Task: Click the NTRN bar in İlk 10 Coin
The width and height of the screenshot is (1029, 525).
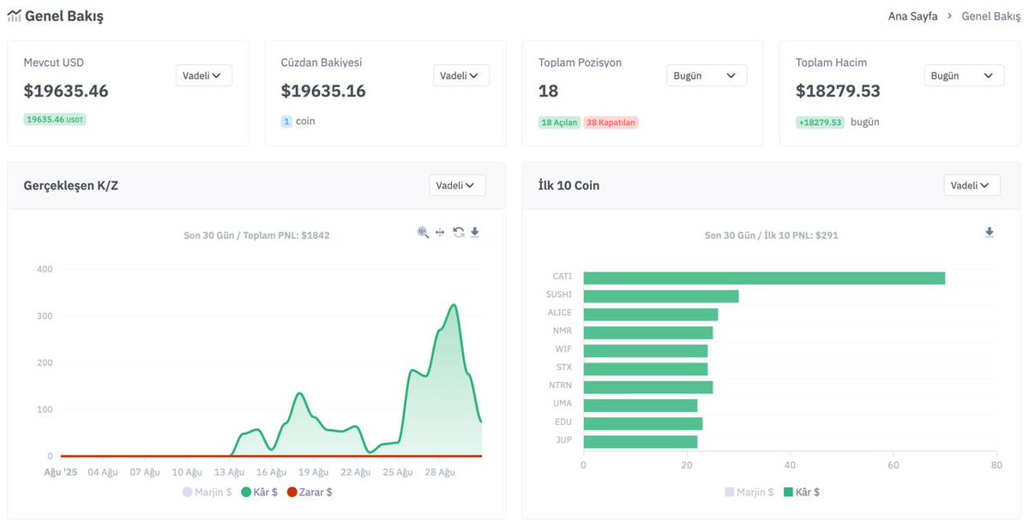Action: tap(648, 387)
